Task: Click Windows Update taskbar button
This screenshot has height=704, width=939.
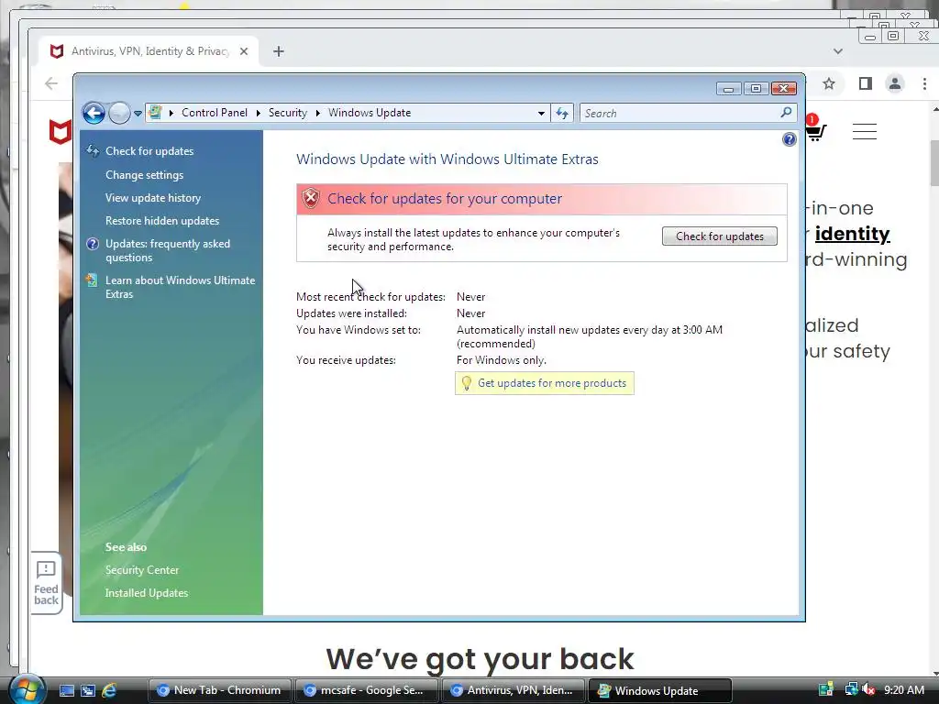Action: pyautogui.click(x=660, y=690)
